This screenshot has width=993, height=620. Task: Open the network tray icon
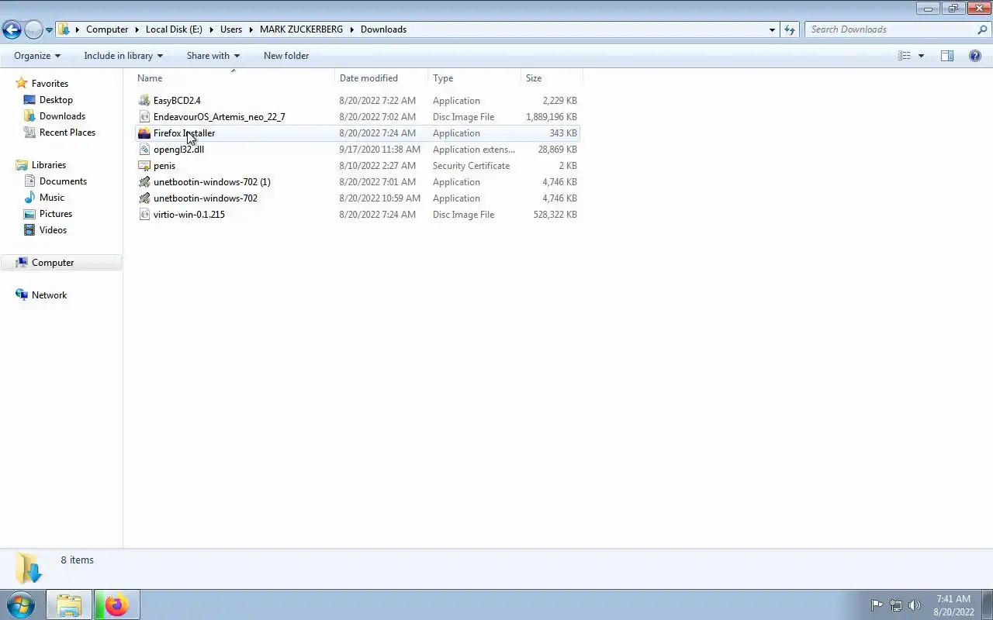(896, 605)
